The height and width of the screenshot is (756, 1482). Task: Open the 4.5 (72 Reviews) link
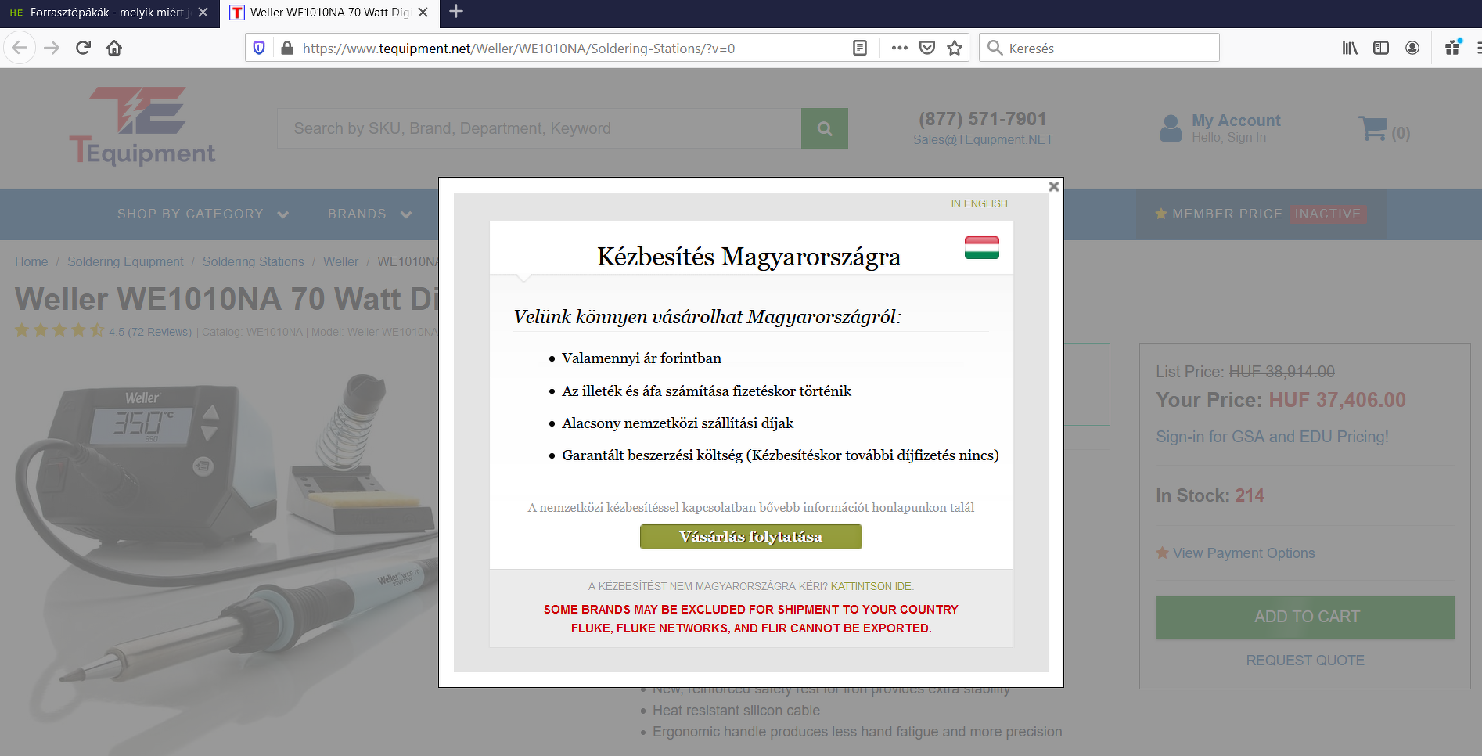click(150, 332)
